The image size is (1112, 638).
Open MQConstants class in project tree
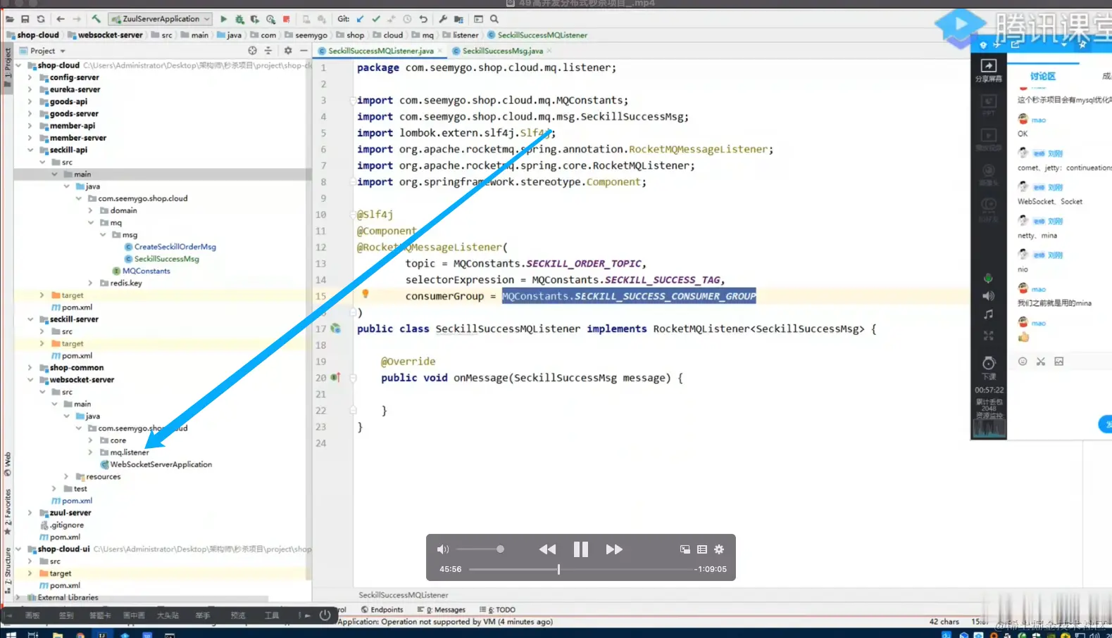tap(146, 271)
